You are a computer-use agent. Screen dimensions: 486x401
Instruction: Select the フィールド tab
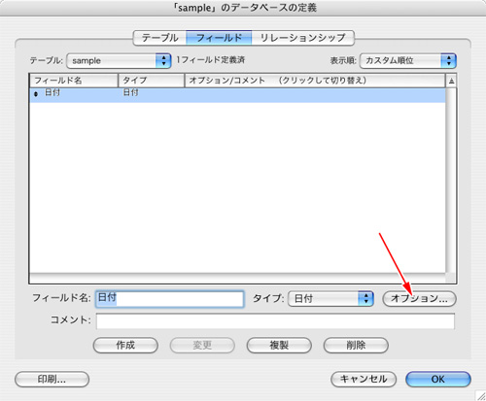coord(219,38)
